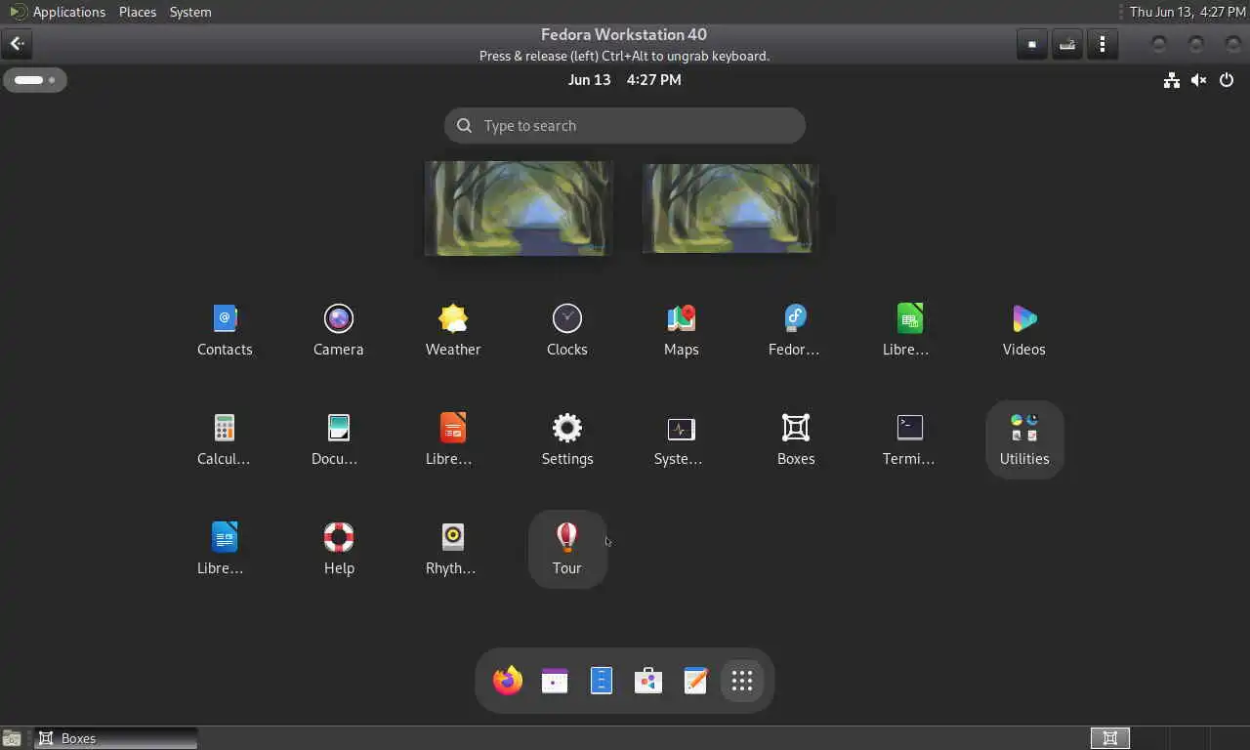Open the three-dot menu in Boxes header
This screenshot has width=1250, height=750.
pyautogui.click(x=1103, y=44)
